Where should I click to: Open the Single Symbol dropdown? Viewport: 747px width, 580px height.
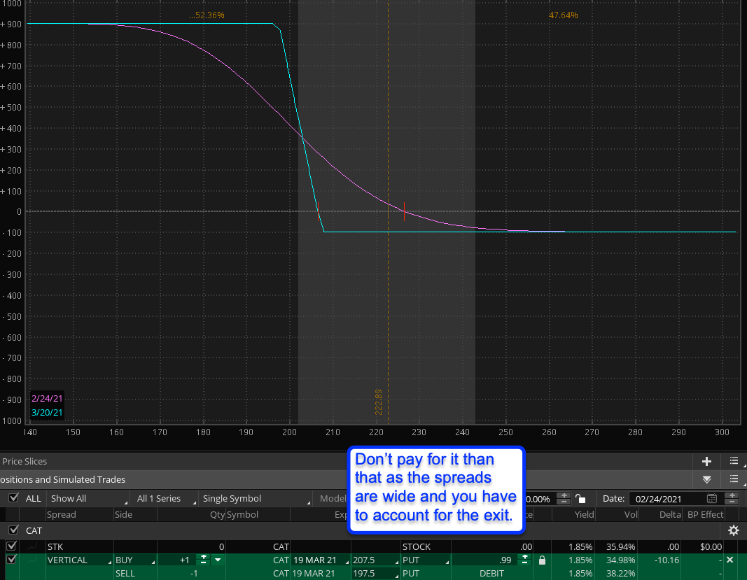253,499
